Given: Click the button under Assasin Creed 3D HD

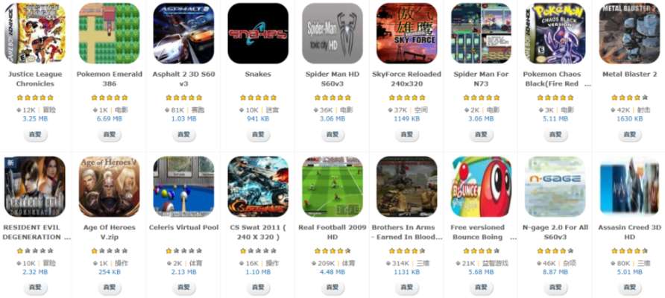Looking at the screenshot, I should tap(630, 288).
